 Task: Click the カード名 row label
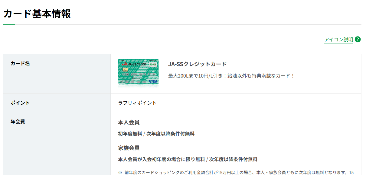click(20, 63)
